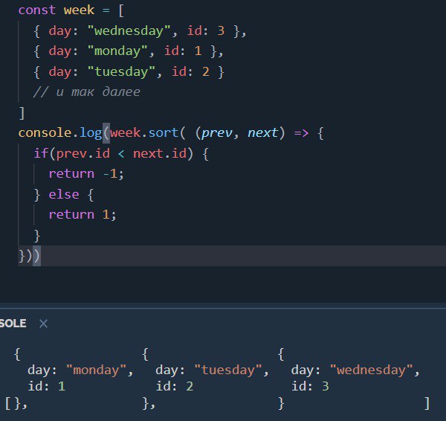Click the 'console' keyword in the code
The width and height of the screenshot is (446, 421).
[44, 133]
